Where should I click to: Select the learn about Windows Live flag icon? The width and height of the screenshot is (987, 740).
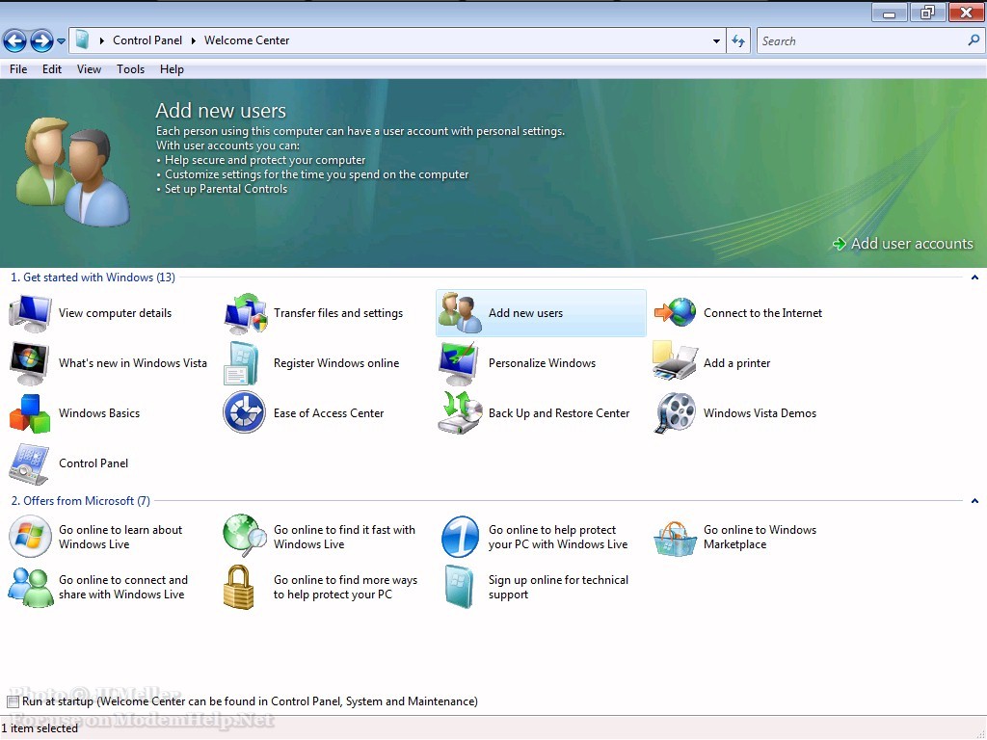(30, 536)
